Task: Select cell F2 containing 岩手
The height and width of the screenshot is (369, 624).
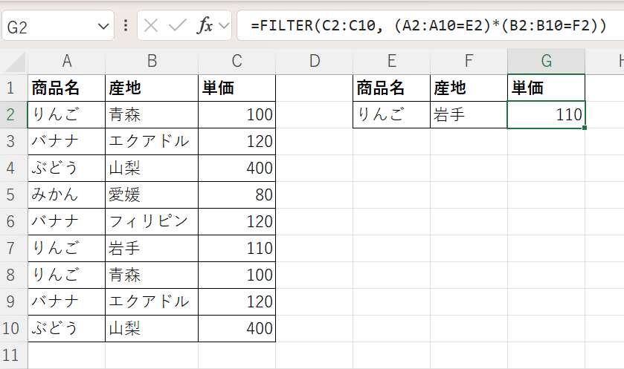Action: pos(468,115)
